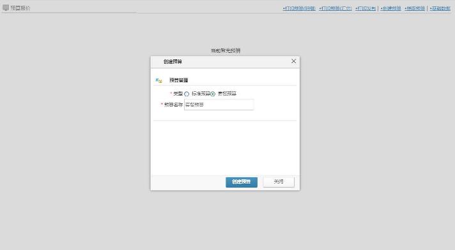Viewport: 455px width, 250px height.
Task: Open the 打印预算(汇总) link at top right
Action: pos(335,8)
